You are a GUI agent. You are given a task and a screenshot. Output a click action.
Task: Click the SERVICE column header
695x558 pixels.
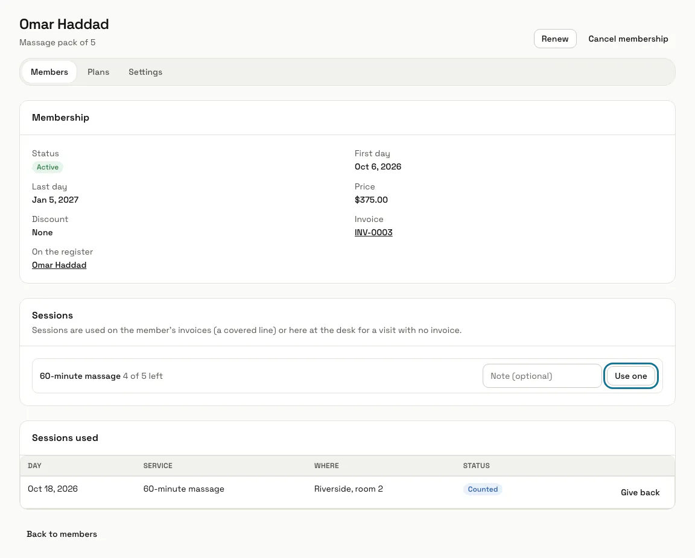pos(158,466)
